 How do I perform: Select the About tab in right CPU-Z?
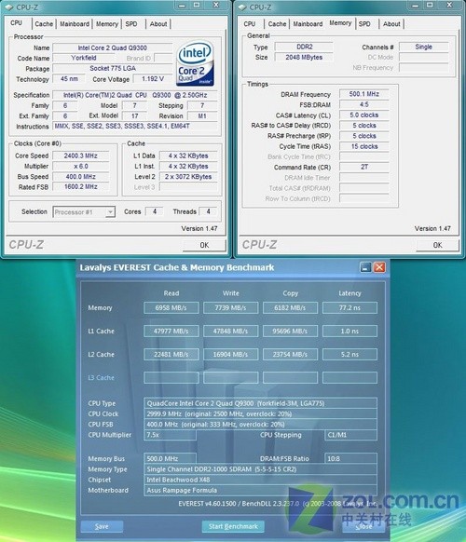click(391, 24)
